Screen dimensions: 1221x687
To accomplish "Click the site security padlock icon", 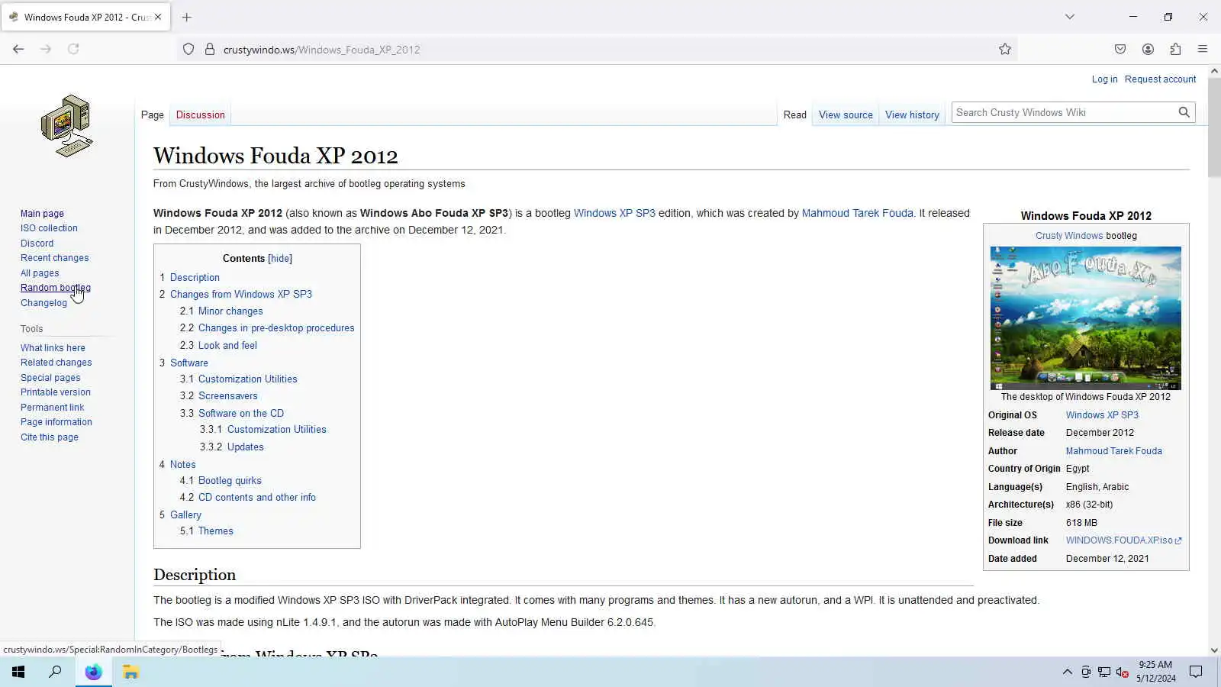I will tap(210, 49).
